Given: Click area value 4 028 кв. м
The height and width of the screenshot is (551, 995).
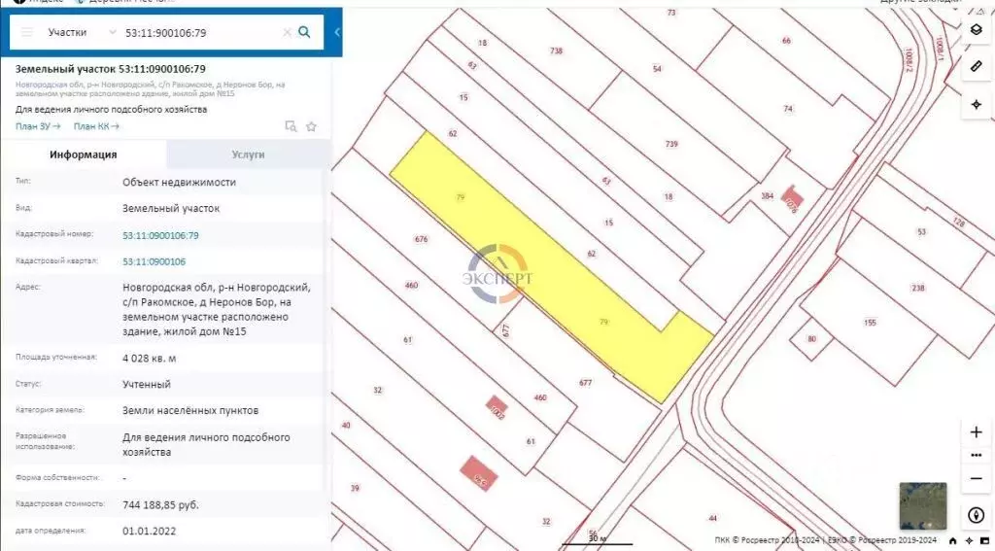Looking at the screenshot, I should (149, 359).
